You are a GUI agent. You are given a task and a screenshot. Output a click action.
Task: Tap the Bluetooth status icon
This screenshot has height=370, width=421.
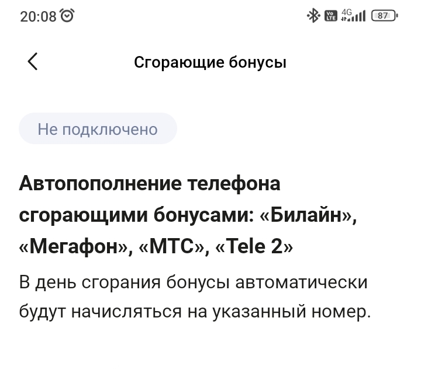coord(313,16)
